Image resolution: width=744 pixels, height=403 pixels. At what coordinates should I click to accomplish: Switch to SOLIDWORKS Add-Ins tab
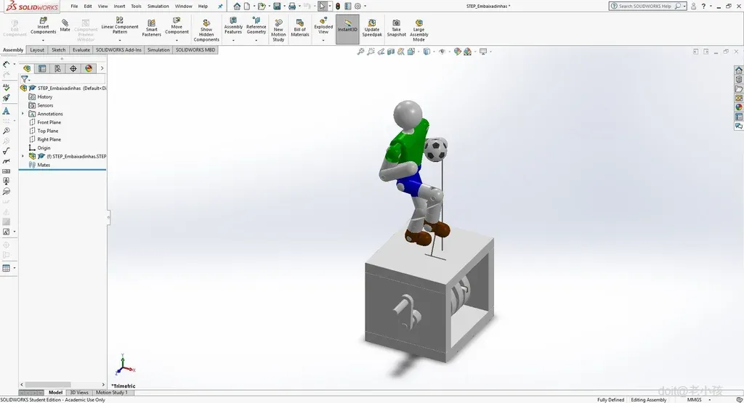[x=118, y=50]
